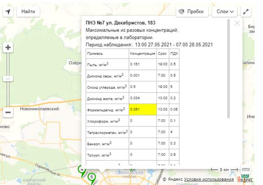Zoom in with the plus button
The image size is (263, 185).
pyautogui.click(x=8, y=48)
